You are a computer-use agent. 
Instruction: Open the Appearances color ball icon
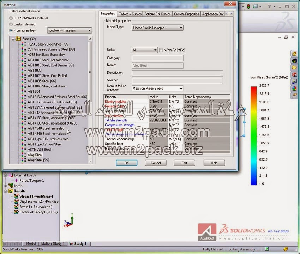click(294, 89)
